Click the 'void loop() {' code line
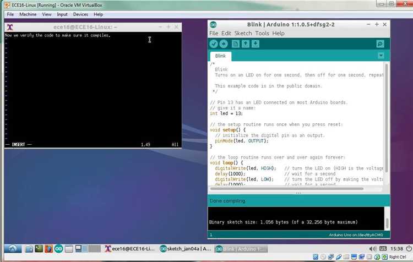The height and width of the screenshot is (262, 413). [x=226, y=163]
